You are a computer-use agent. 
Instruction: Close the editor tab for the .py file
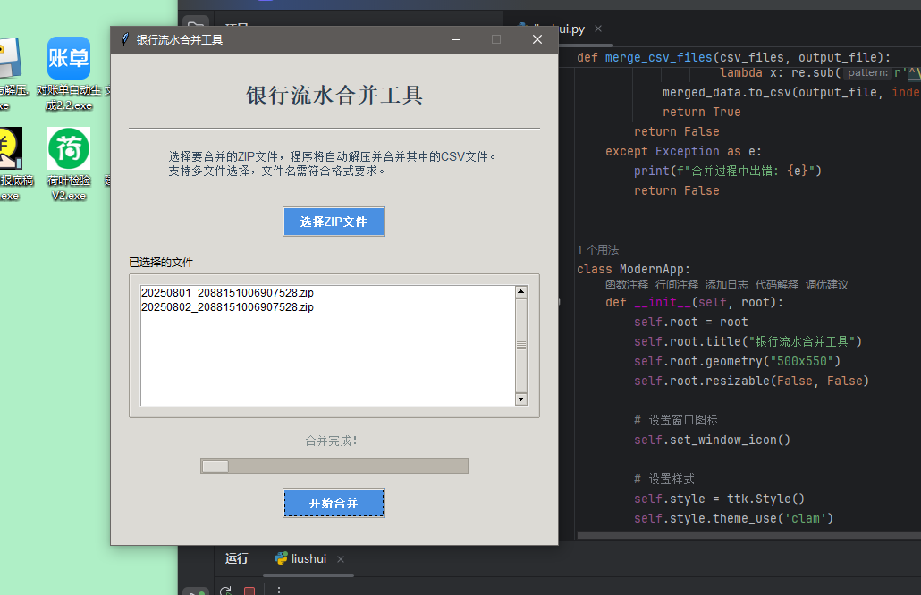pyautogui.click(x=599, y=29)
